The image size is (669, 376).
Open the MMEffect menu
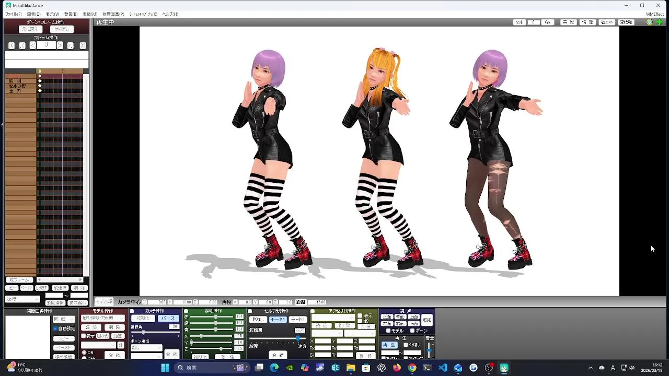click(655, 14)
